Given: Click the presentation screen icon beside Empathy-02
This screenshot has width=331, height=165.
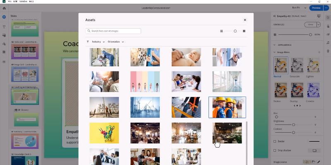Looking at the screenshot, I should click(x=319, y=16).
